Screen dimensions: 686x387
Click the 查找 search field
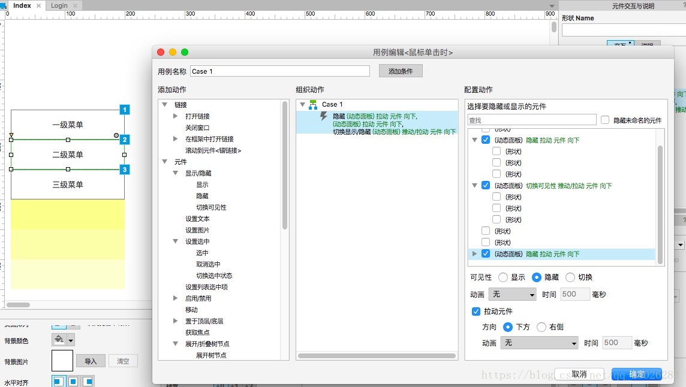[x=531, y=120]
